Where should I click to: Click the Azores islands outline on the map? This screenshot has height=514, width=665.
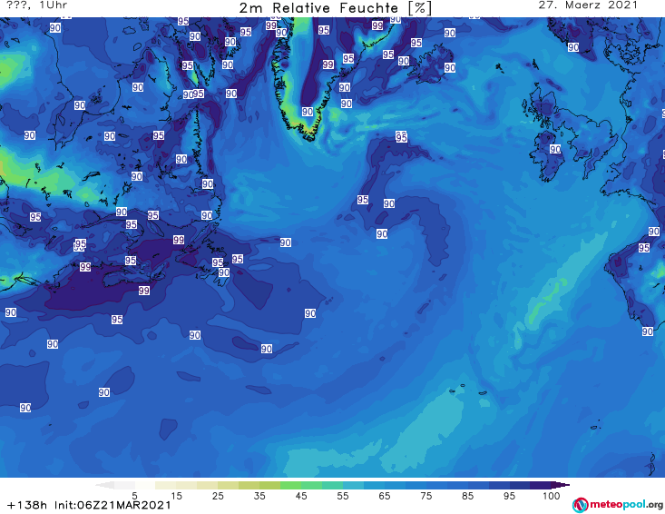pos(466,390)
